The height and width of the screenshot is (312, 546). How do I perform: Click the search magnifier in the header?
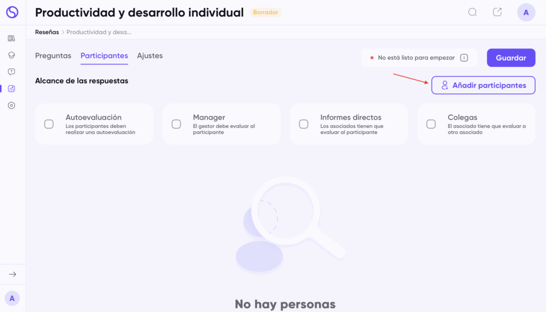[472, 12]
